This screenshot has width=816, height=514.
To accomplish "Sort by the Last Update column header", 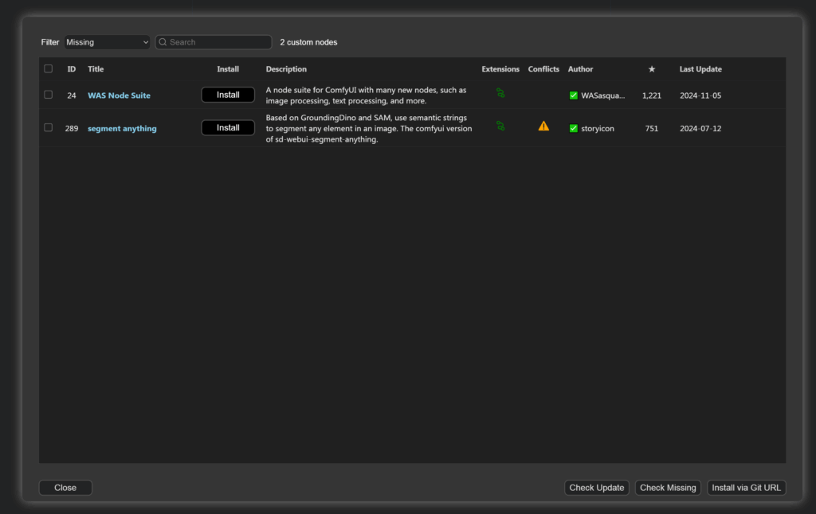I will [700, 69].
